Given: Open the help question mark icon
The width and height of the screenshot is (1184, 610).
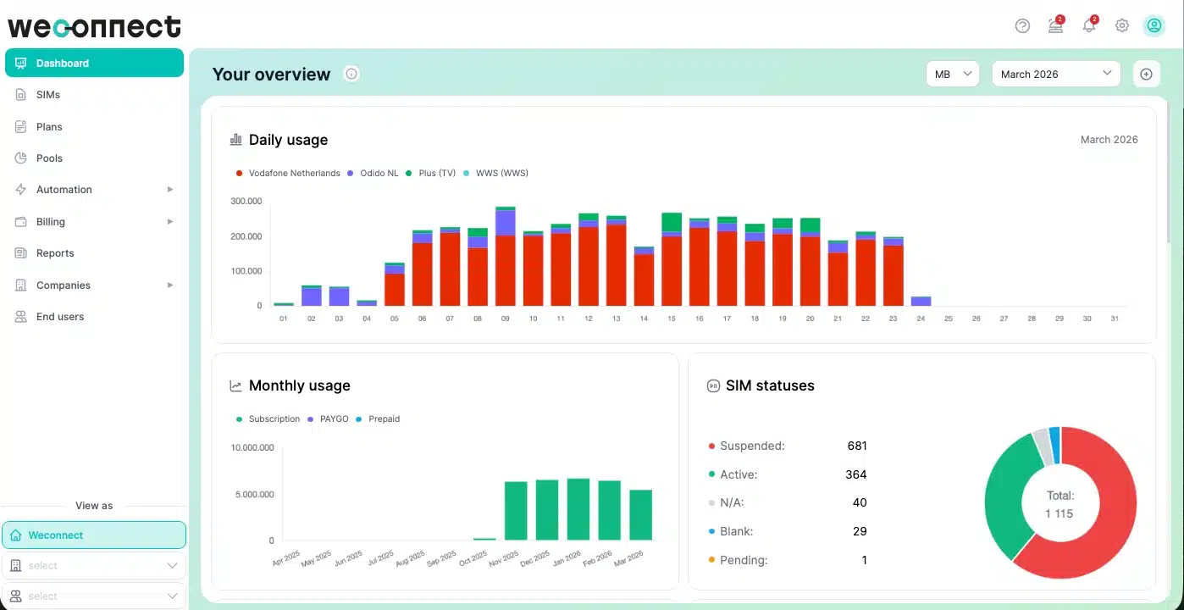Looking at the screenshot, I should click(x=1022, y=25).
